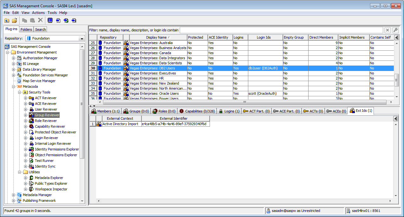
Task: Click the open folder toolbar icon
Action: pyautogui.click(x=15, y=20)
